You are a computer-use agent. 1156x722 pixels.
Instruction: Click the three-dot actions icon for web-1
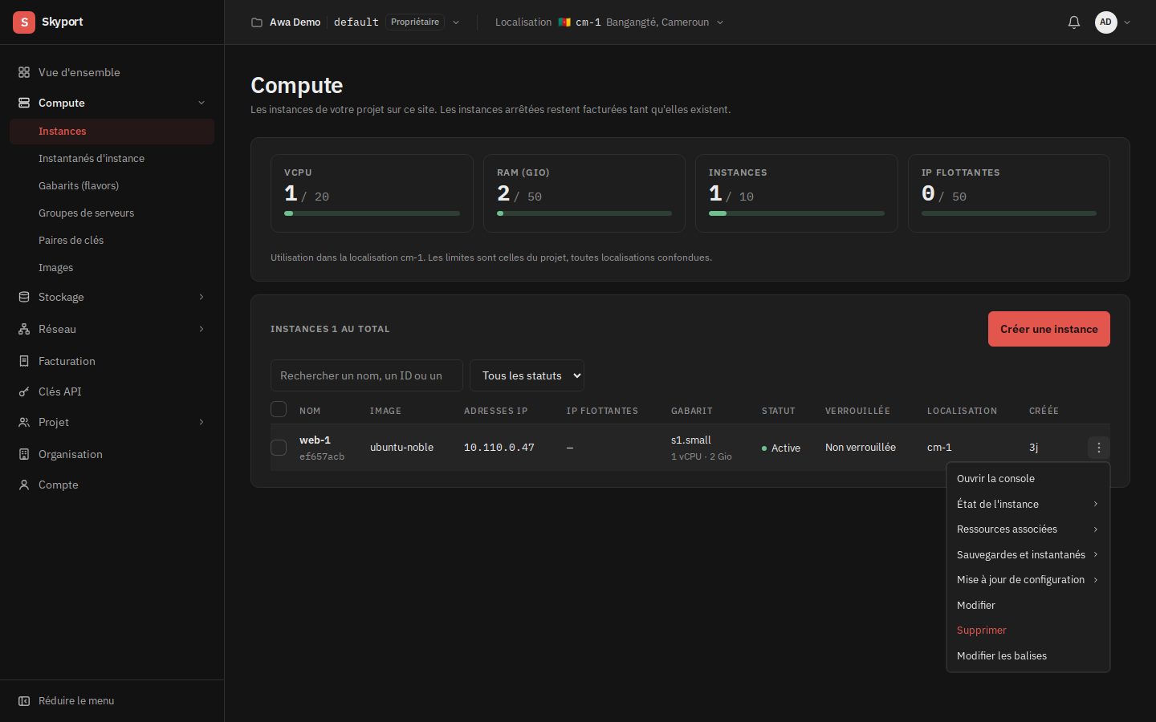point(1099,448)
